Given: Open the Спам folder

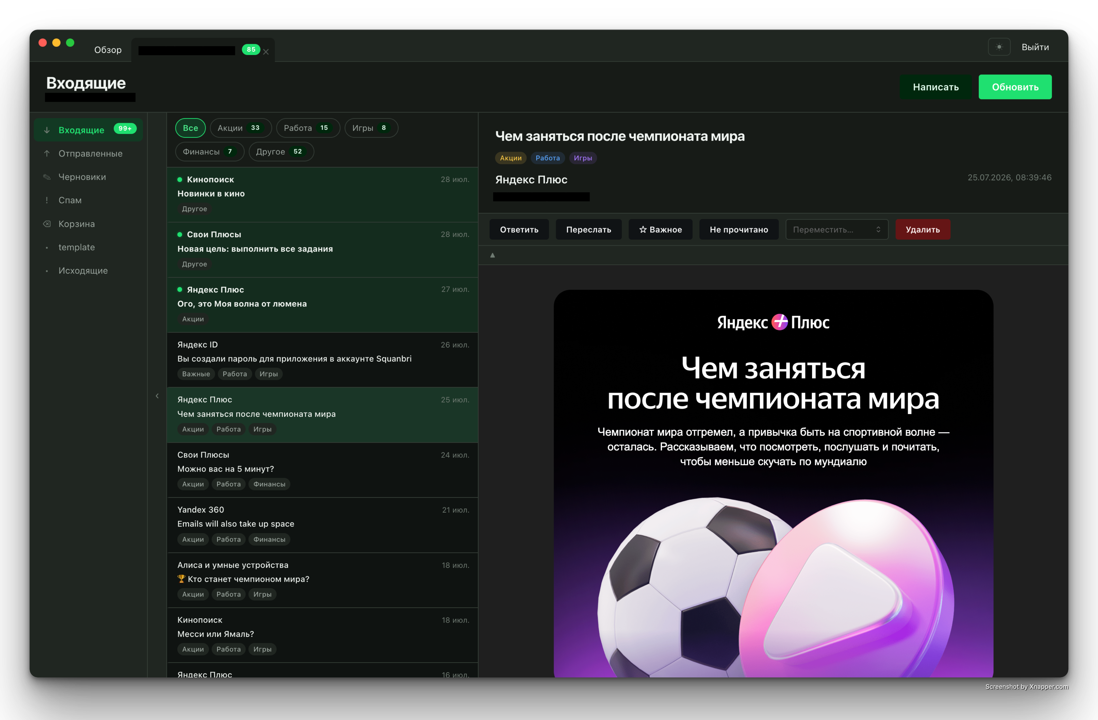Looking at the screenshot, I should click(89, 200).
